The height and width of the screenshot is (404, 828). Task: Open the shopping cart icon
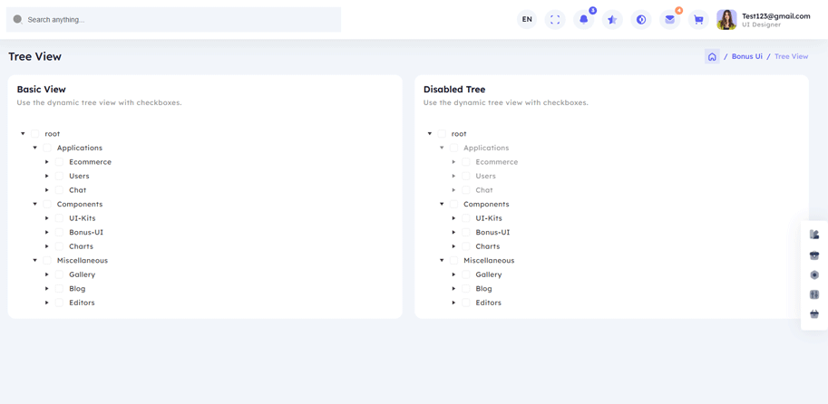pyautogui.click(x=698, y=19)
